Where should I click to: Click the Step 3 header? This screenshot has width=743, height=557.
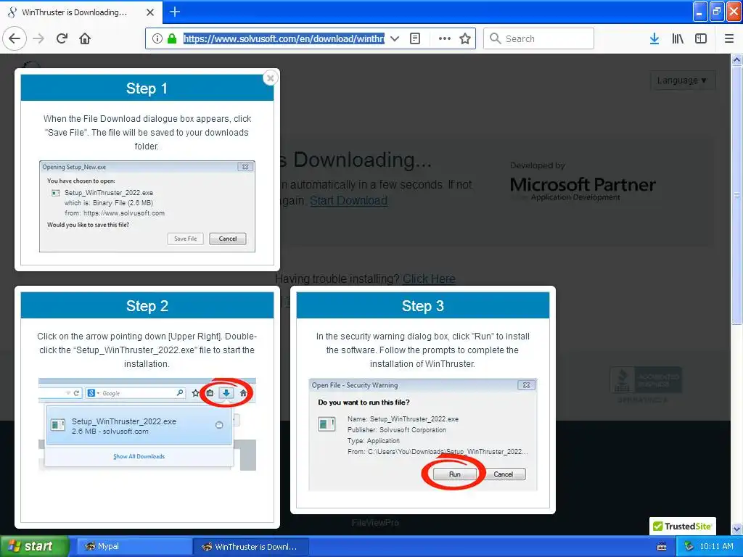click(x=423, y=306)
